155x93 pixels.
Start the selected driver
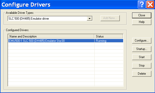point(142,57)
